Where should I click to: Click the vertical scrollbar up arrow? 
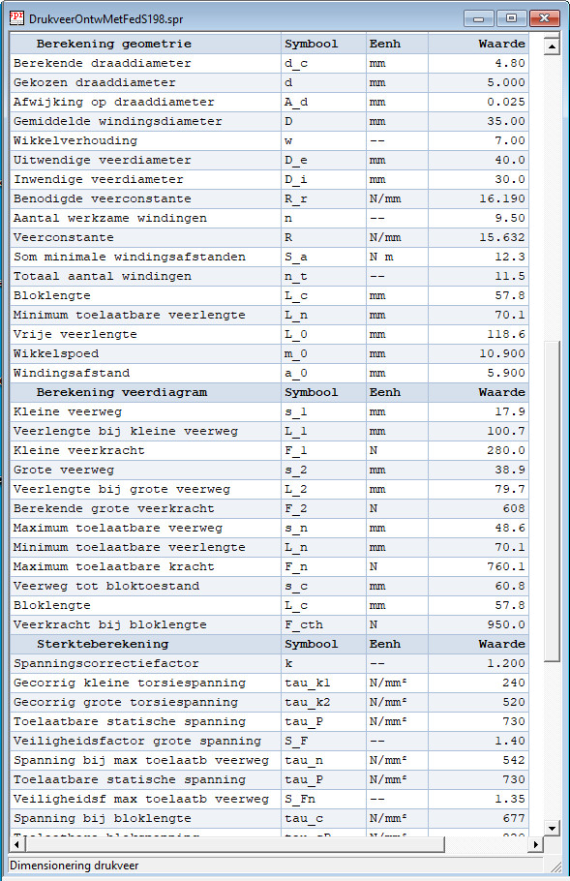click(552, 46)
